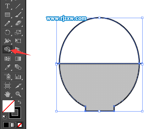Select the Type tool
Screen dimensions: 160x129
(x=7, y=6)
